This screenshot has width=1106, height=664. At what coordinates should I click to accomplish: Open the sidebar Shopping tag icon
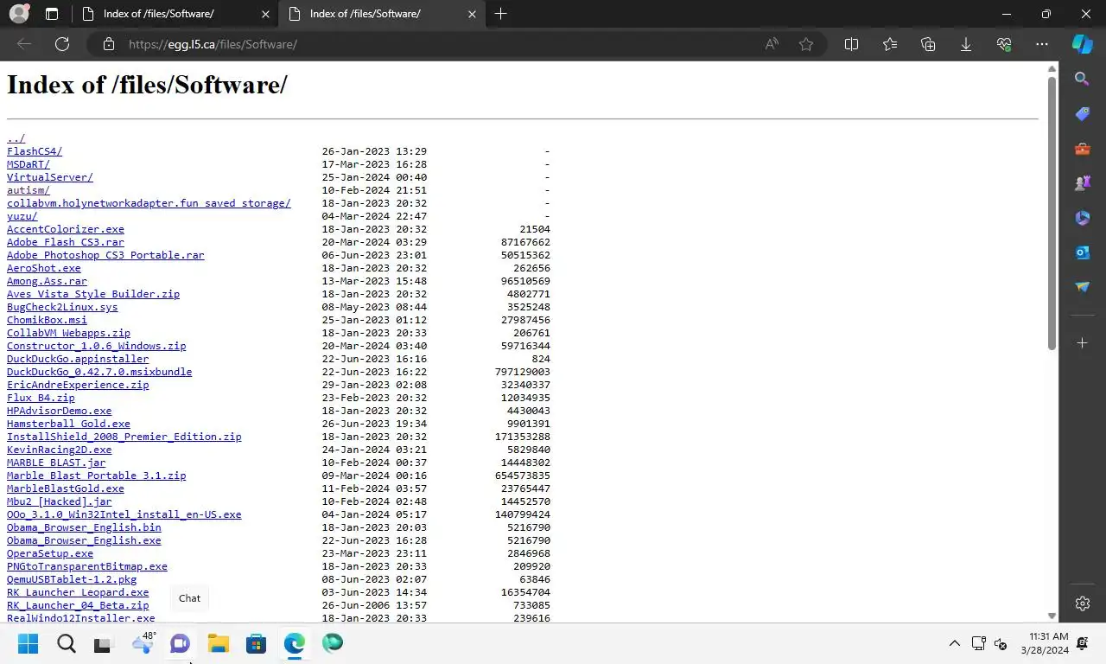tap(1082, 114)
